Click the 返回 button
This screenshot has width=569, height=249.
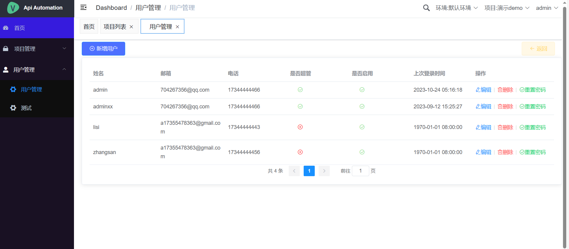tap(538, 49)
